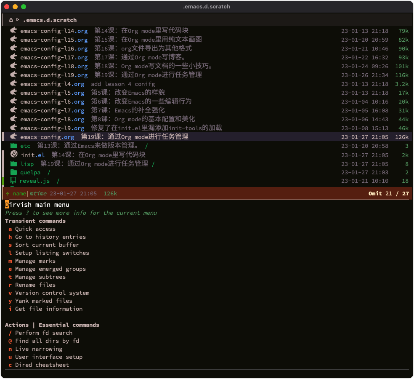Click the '126k' size in mode line
This screenshot has height=379, width=414.
point(110,194)
